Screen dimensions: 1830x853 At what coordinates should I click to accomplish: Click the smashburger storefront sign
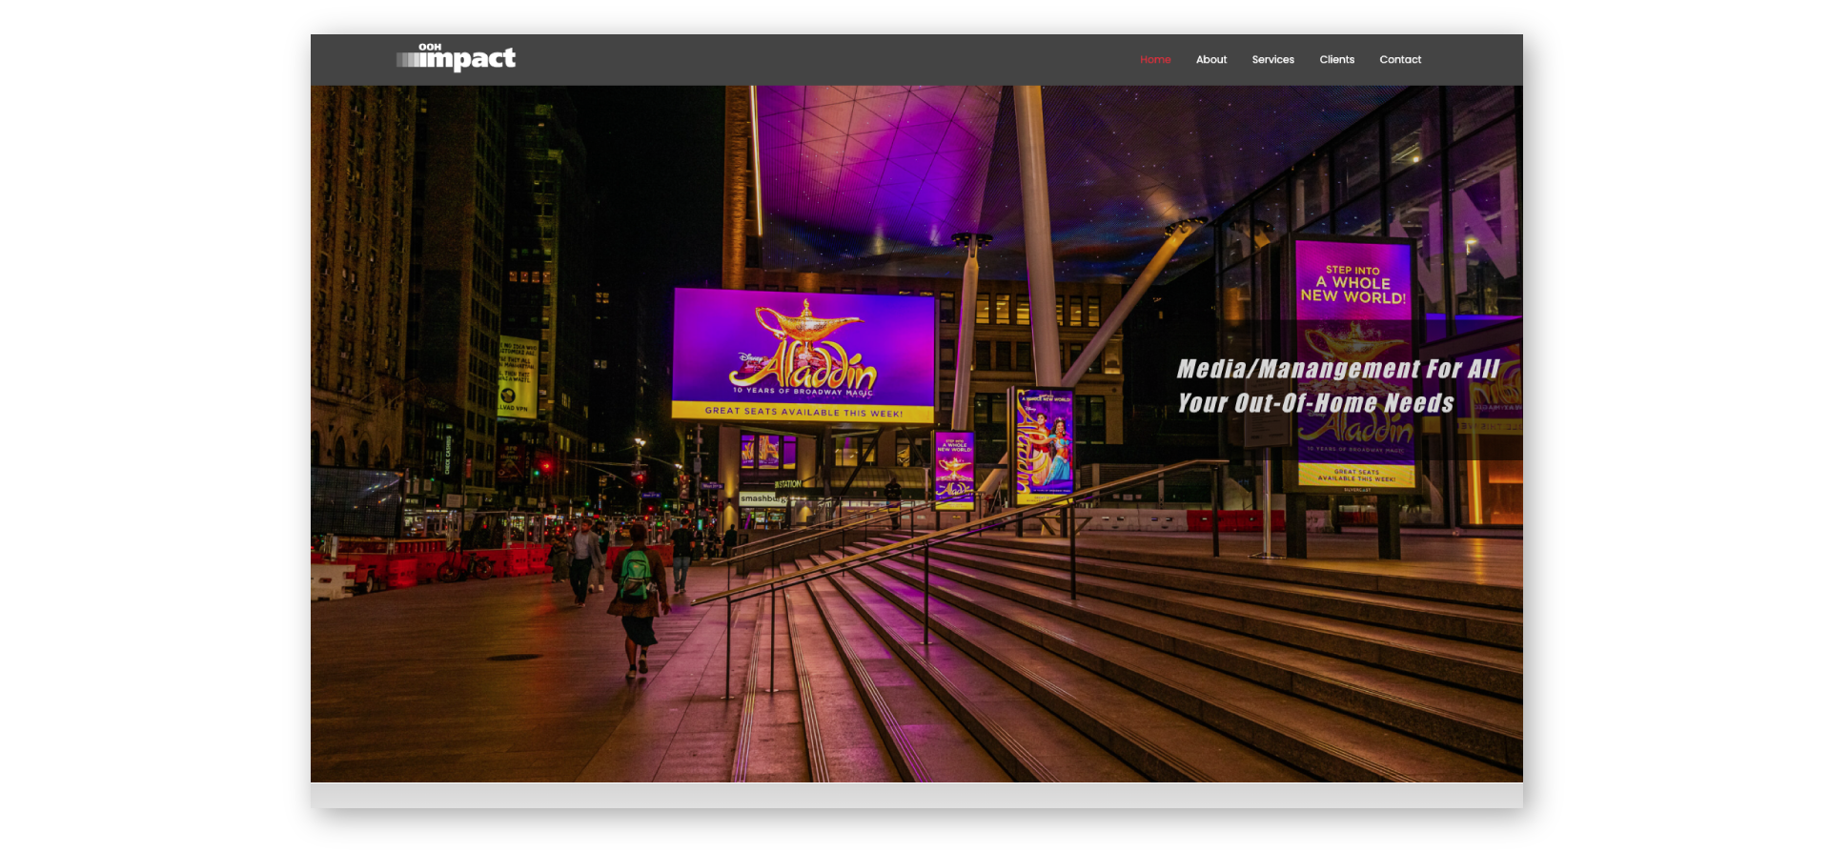pyautogui.click(x=760, y=498)
